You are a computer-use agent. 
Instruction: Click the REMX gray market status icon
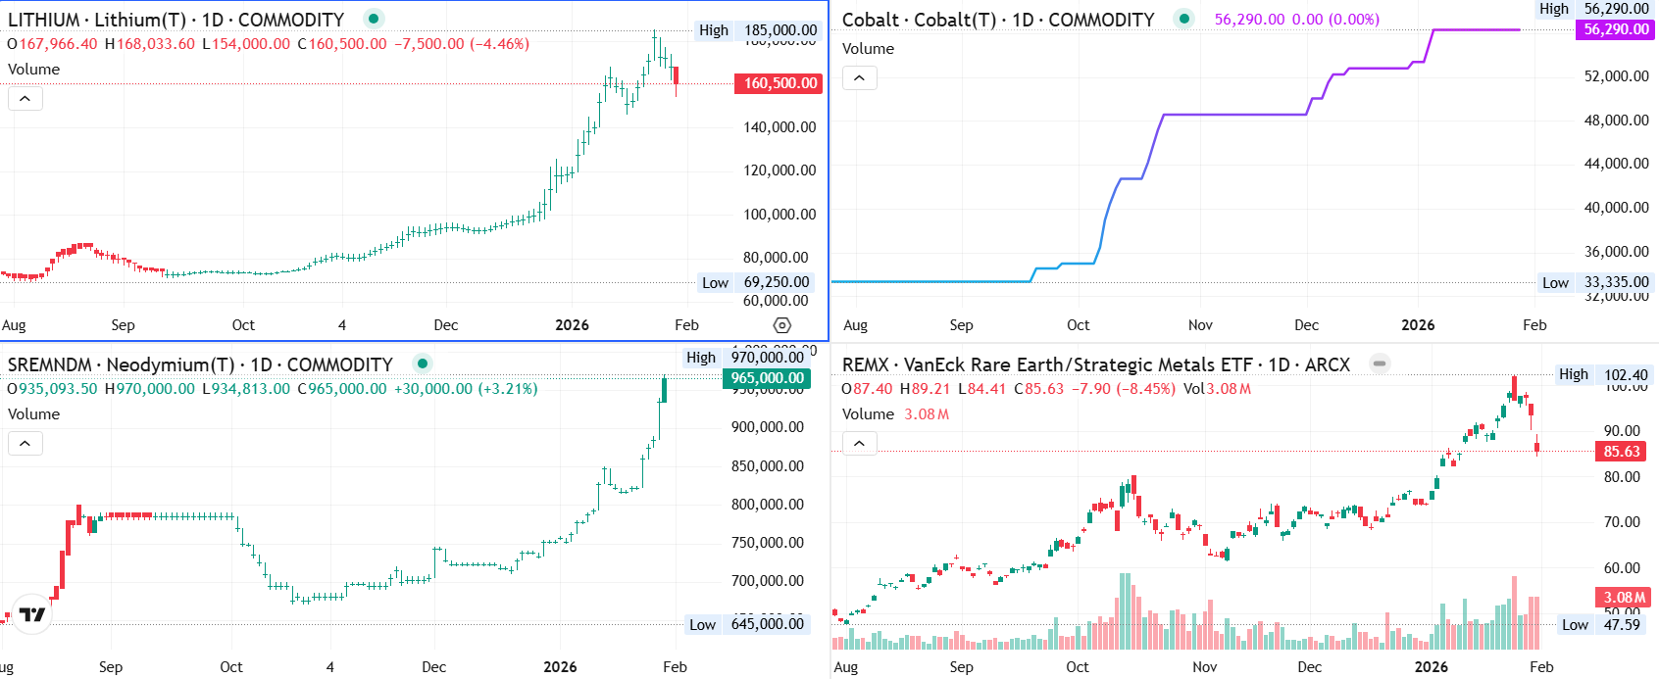click(1380, 364)
